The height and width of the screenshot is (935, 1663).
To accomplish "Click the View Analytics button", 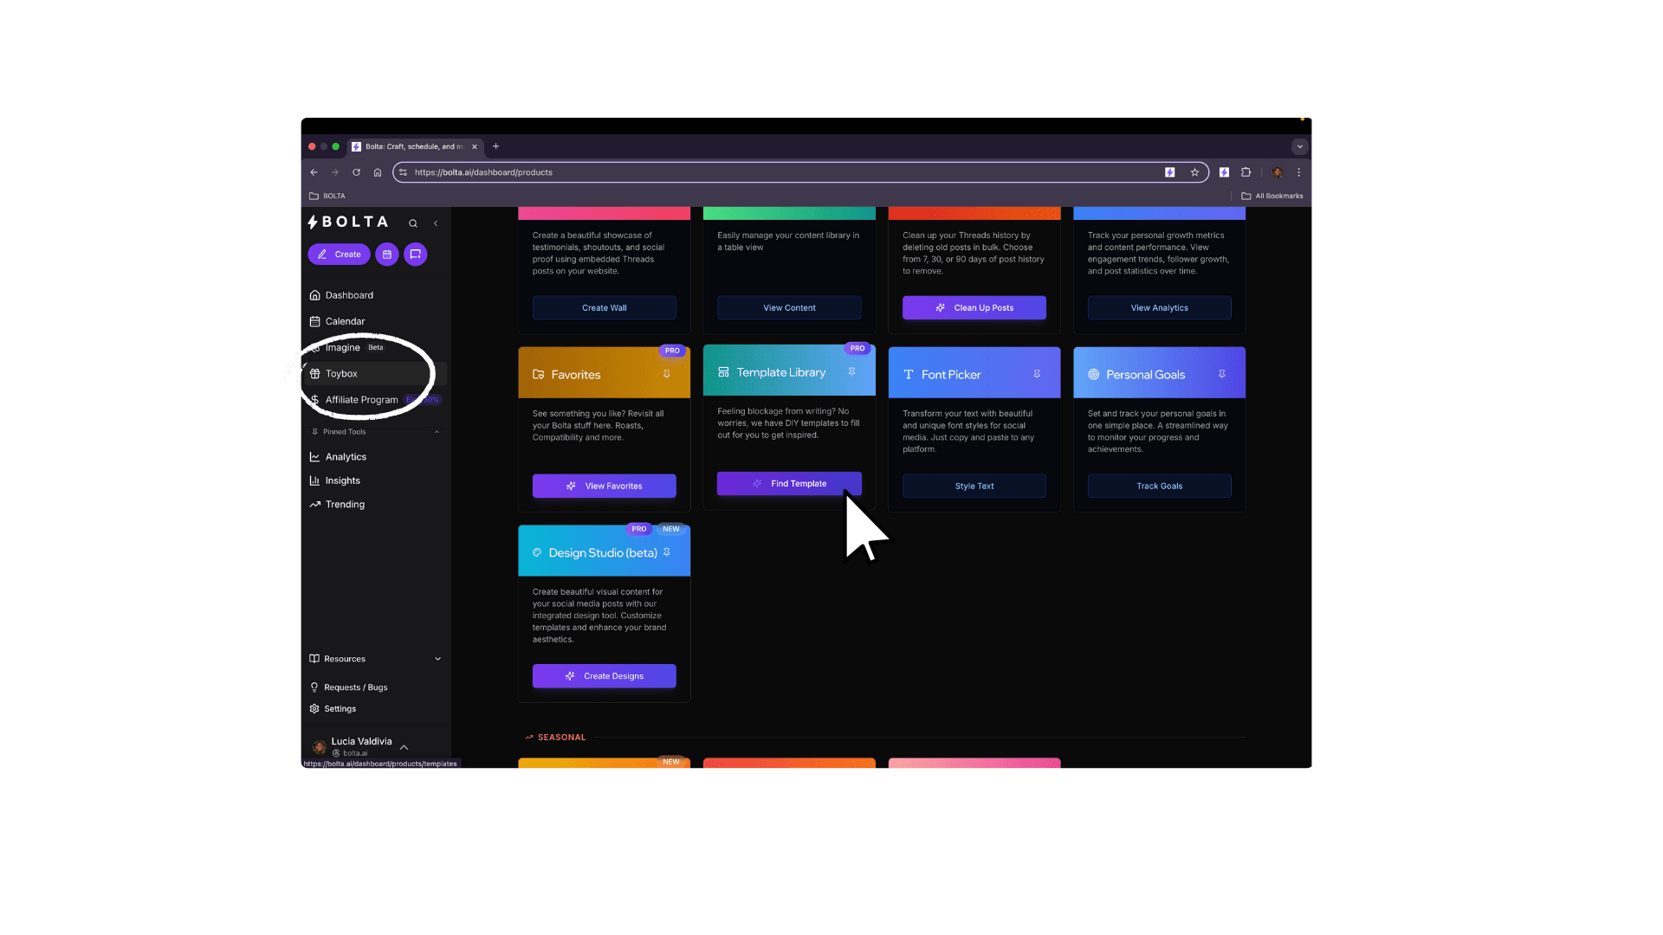I will coord(1160,308).
